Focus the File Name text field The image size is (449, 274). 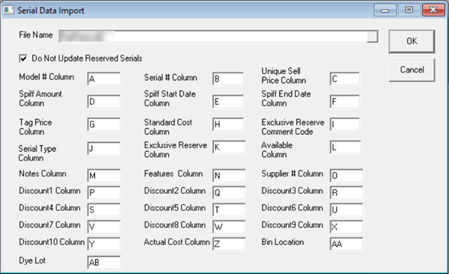point(213,37)
